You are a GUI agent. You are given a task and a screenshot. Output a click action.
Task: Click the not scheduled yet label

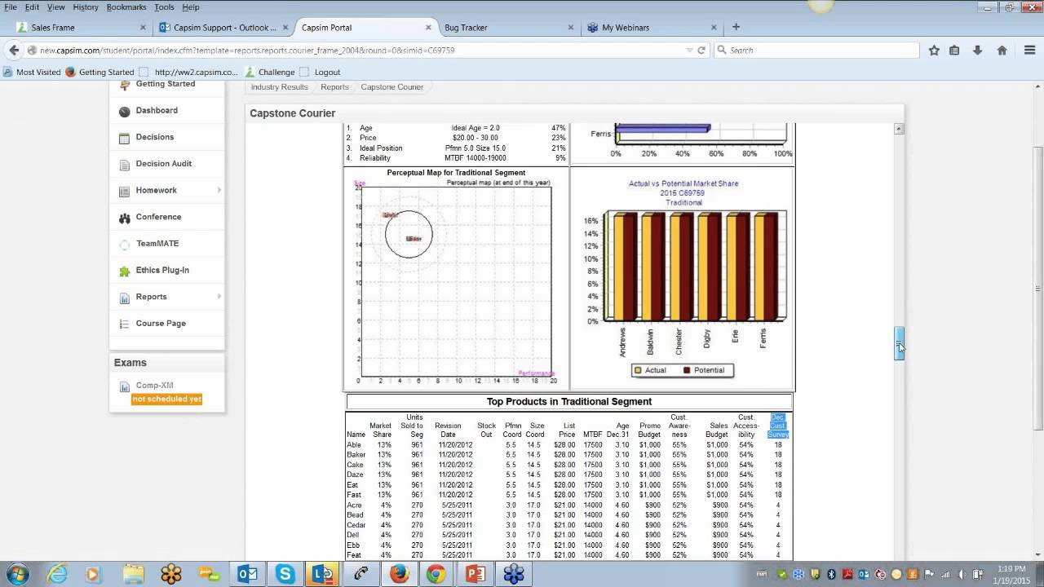tap(167, 399)
